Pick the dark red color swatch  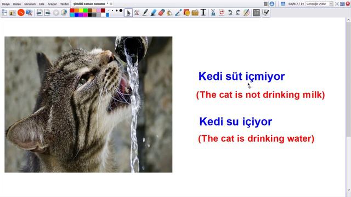point(103,10)
